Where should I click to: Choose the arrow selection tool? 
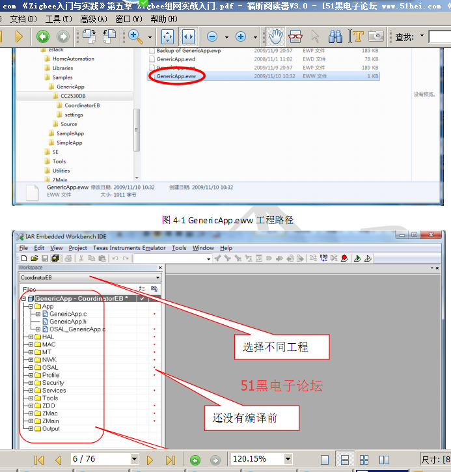(315, 36)
